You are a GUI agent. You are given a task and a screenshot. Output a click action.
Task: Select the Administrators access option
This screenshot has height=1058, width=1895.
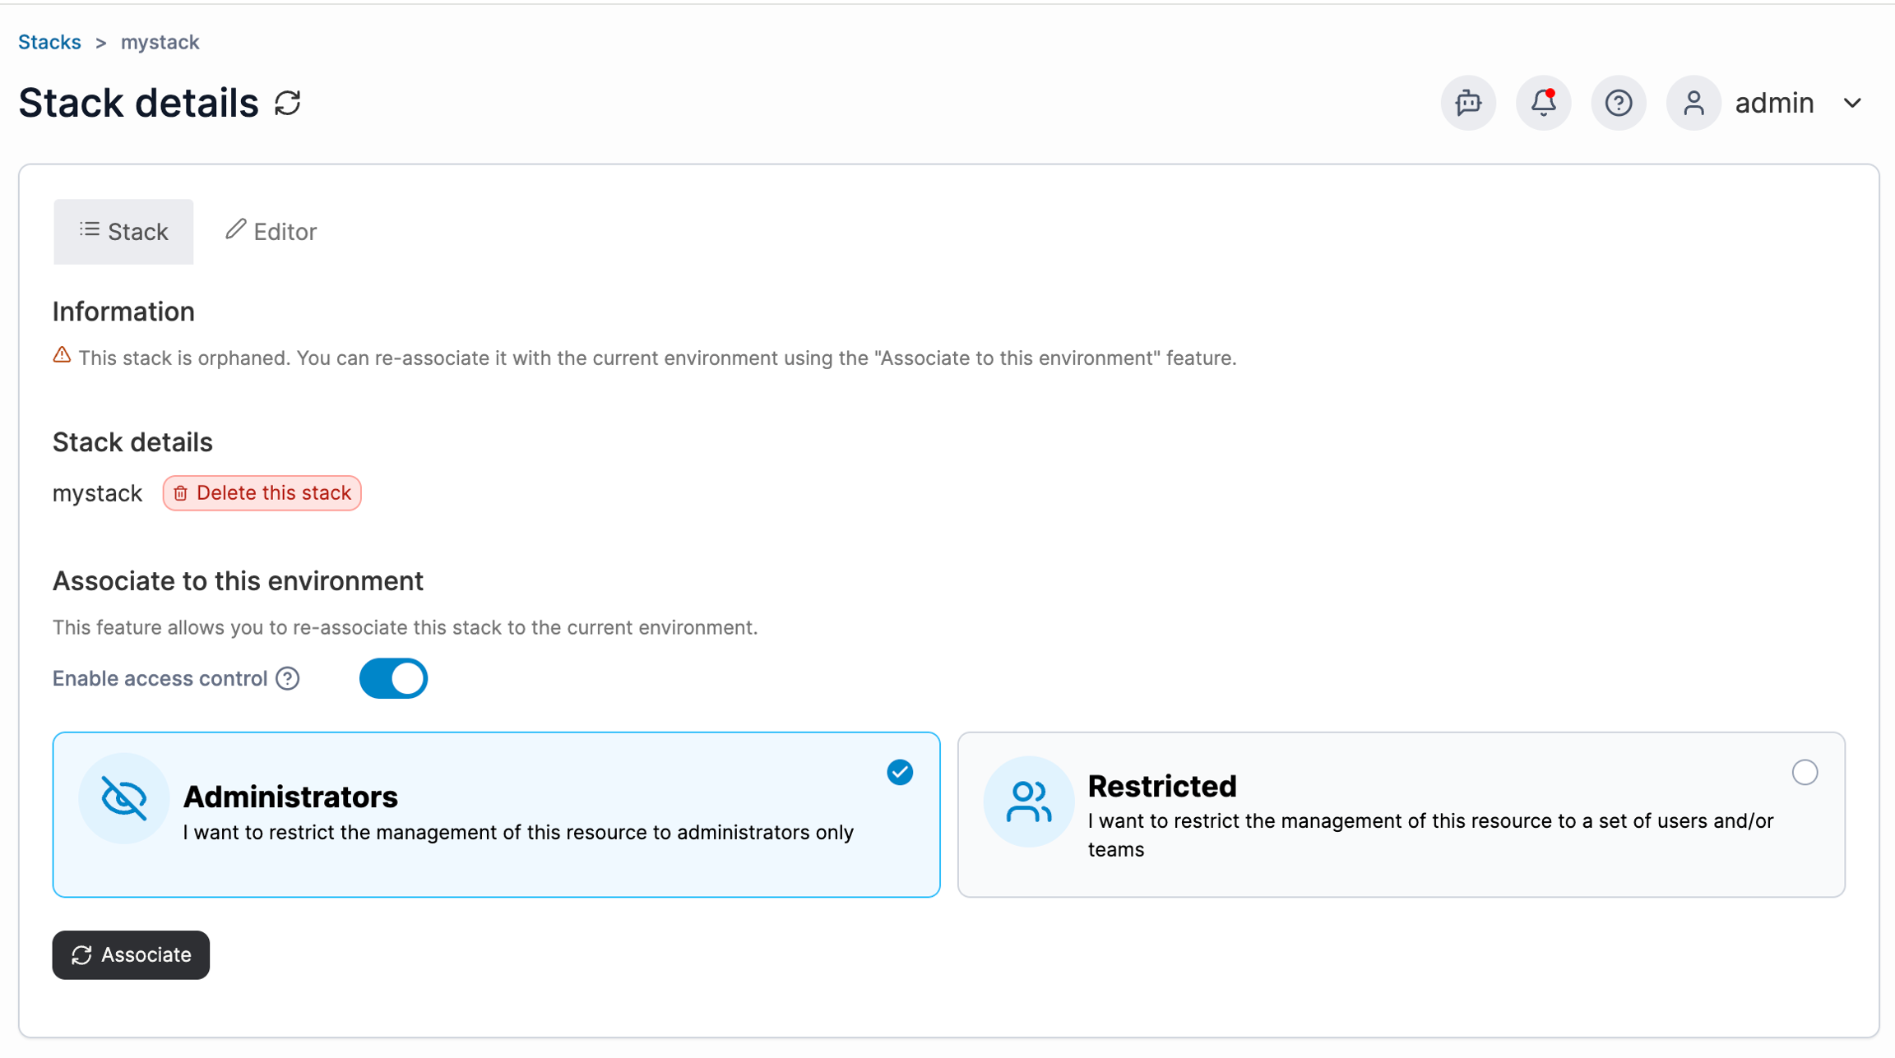point(496,815)
